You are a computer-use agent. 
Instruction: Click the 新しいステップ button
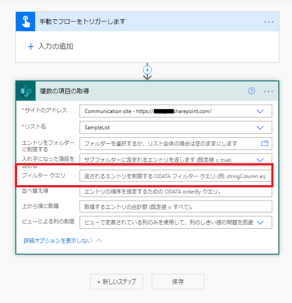coord(117,281)
